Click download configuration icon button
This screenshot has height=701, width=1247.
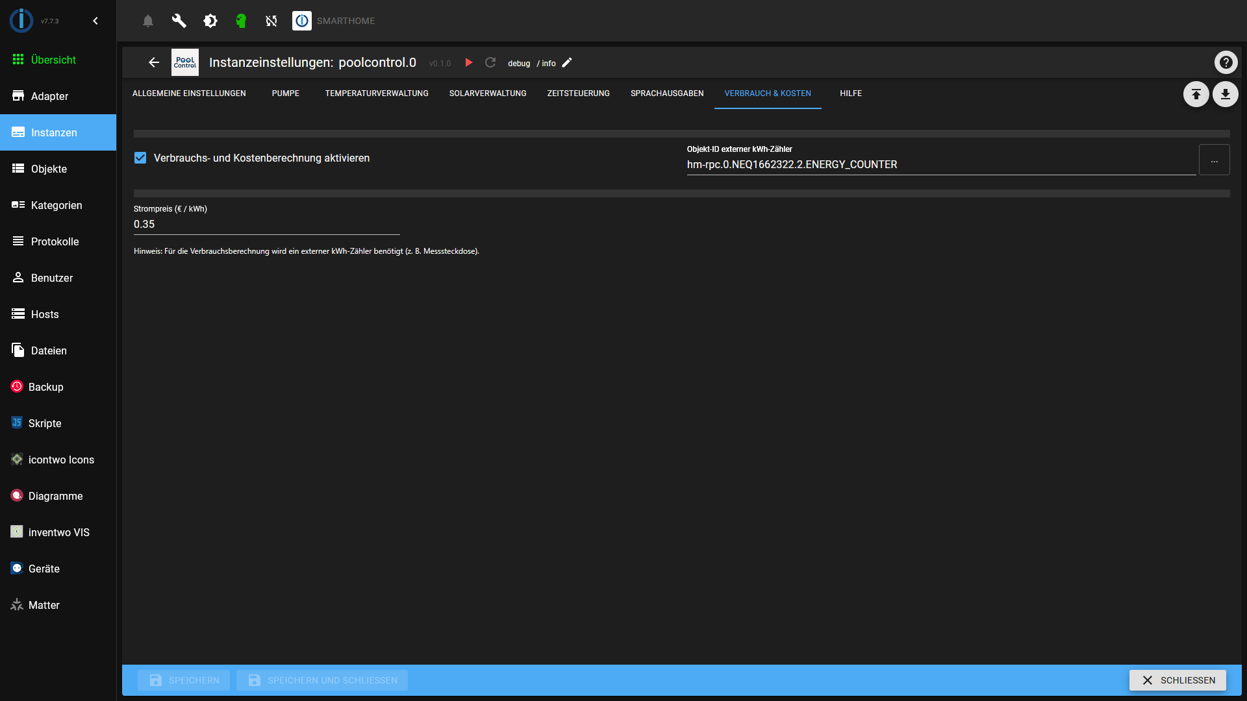click(x=1225, y=94)
